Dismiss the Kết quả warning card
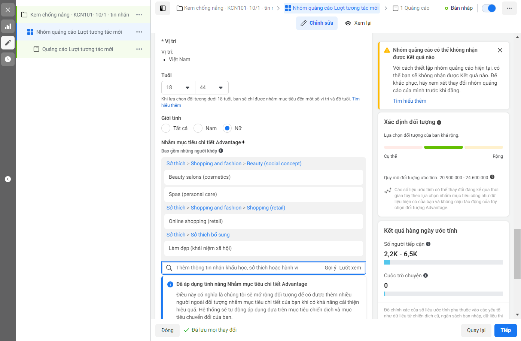The height and width of the screenshot is (341, 521). tap(500, 50)
